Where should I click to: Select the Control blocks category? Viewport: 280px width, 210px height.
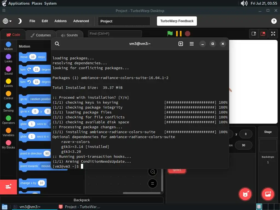(x=8, y=95)
